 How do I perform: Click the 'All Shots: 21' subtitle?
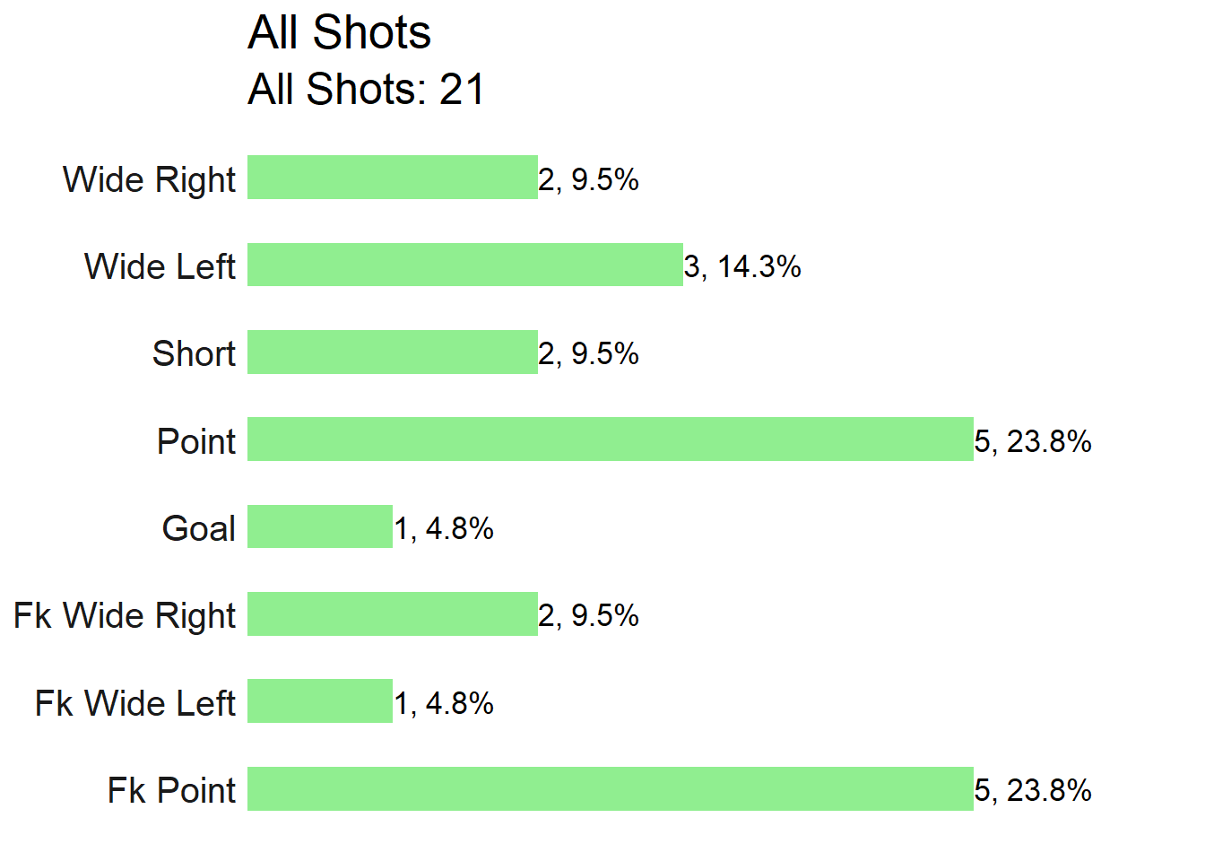366,89
